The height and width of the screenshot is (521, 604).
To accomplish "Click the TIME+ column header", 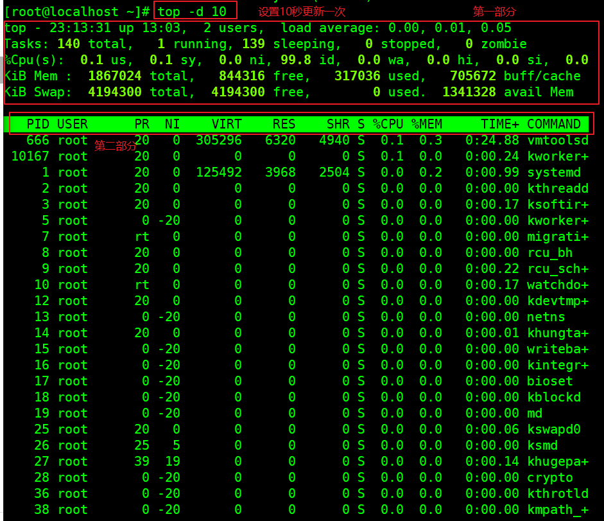I will (x=500, y=124).
